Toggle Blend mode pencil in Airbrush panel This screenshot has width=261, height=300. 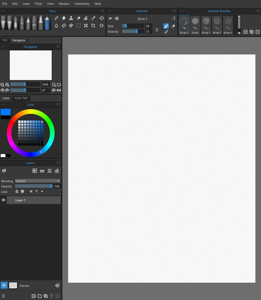click(166, 32)
